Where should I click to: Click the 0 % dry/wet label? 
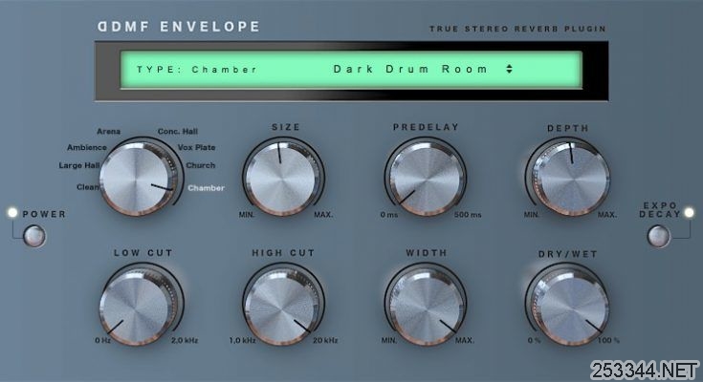click(534, 340)
